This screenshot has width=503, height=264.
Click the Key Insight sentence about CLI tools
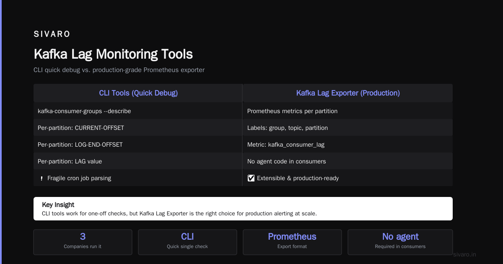coord(179,213)
